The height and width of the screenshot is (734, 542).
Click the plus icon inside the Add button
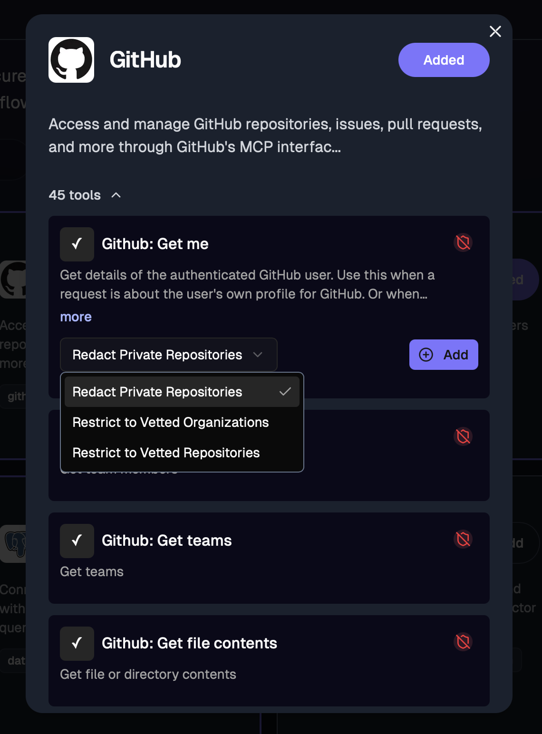[425, 355]
